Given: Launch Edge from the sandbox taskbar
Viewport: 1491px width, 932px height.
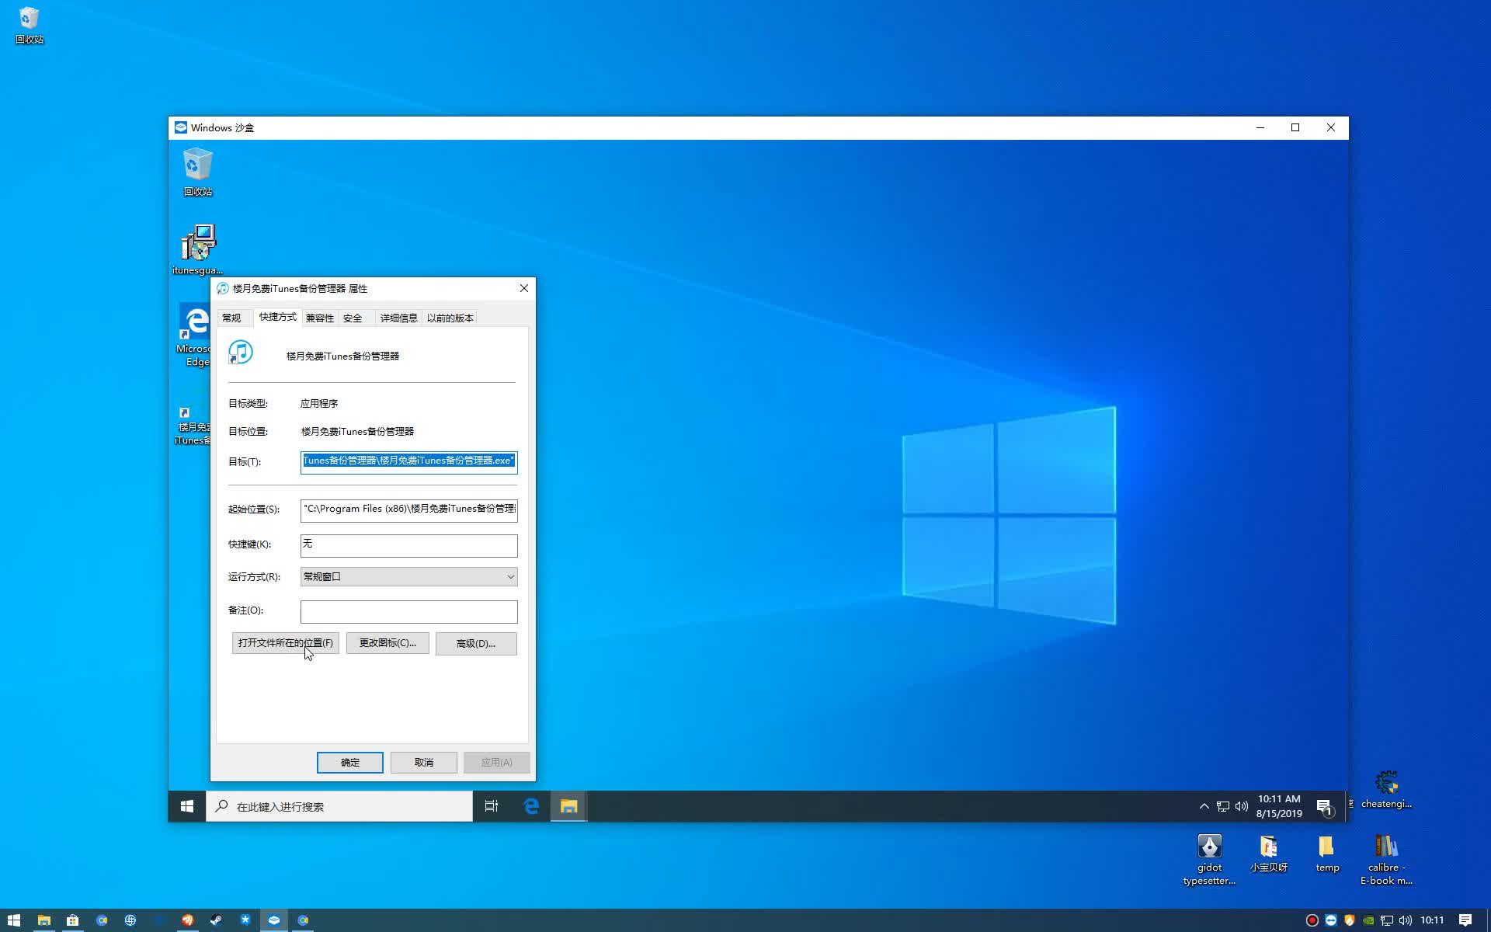Looking at the screenshot, I should click(531, 806).
